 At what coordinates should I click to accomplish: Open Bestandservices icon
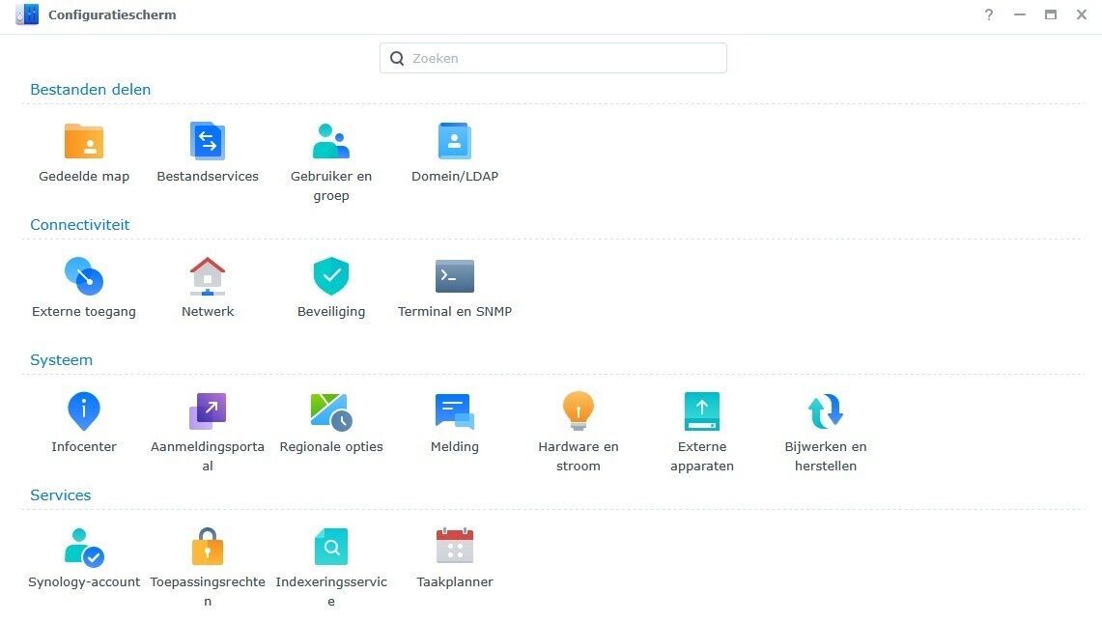pyautogui.click(x=208, y=141)
